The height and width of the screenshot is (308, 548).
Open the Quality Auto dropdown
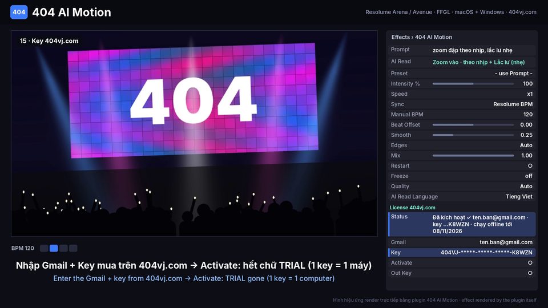pos(526,187)
